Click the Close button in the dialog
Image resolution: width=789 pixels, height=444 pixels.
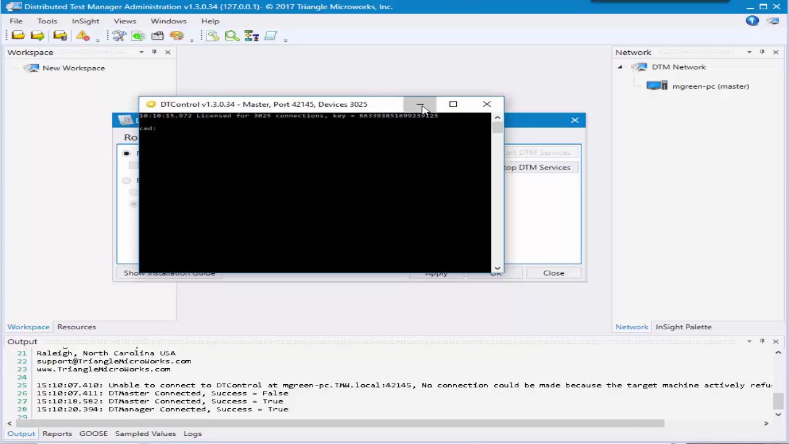(x=554, y=273)
